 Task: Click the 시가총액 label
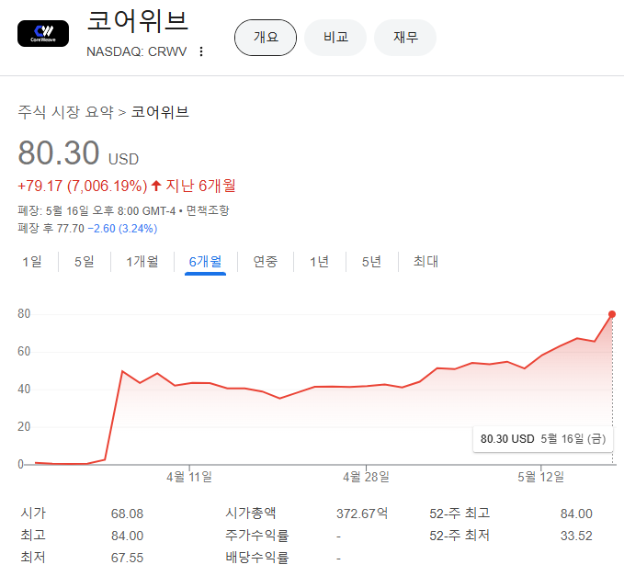251,514
